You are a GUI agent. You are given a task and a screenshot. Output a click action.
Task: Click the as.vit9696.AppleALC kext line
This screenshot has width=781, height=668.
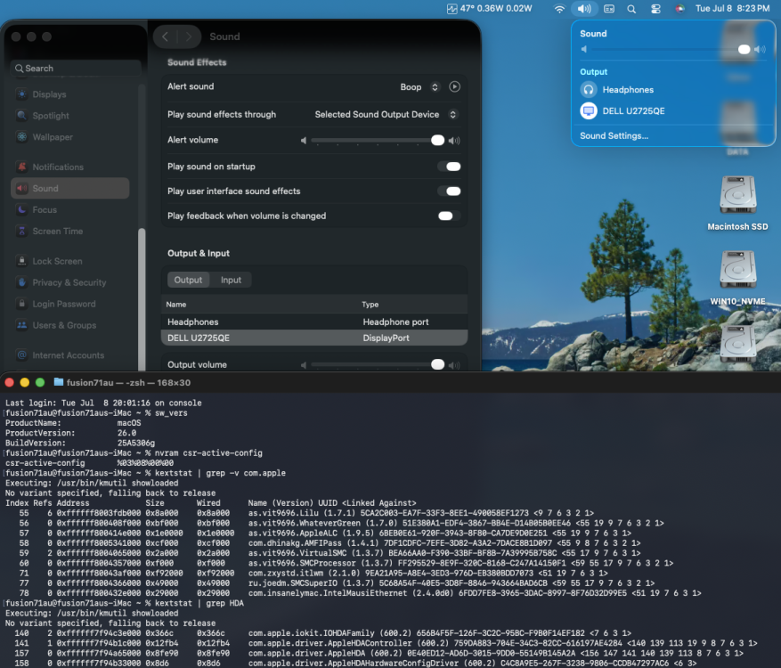[x=318, y=533]
